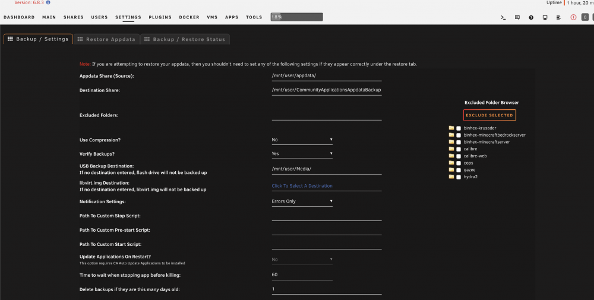Focus the Custom Pre-start Script field
This screenshot has height=300, width=594.
pyautogui.click(x=327, y=230)
